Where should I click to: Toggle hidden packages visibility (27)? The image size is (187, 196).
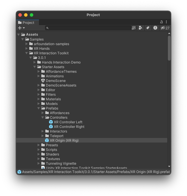(x=165, y=28)
